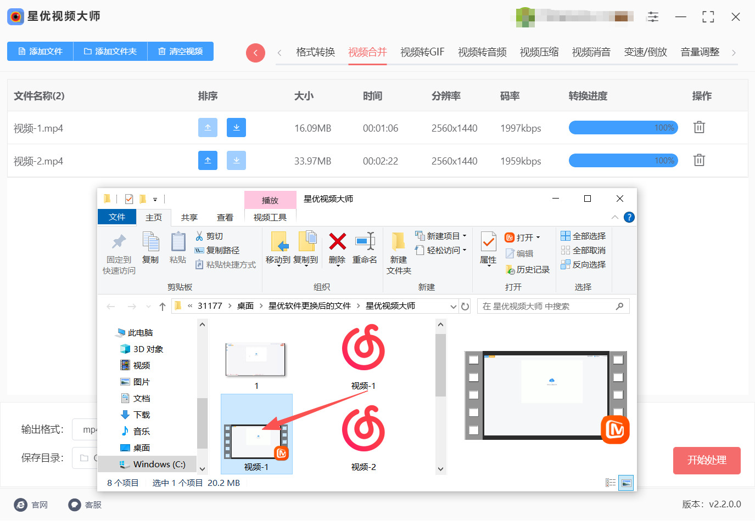Viewport: 755px width, 521px height.
Task: Click 全部取消 deselect option
Action: (583, 250)
